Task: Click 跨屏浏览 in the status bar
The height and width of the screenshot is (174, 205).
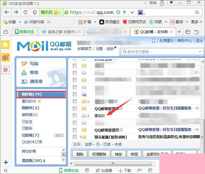Action: (69, 170)
